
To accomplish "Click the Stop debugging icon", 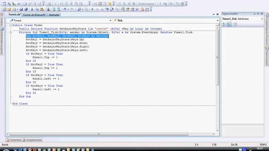I will click(x=102, y=9).
